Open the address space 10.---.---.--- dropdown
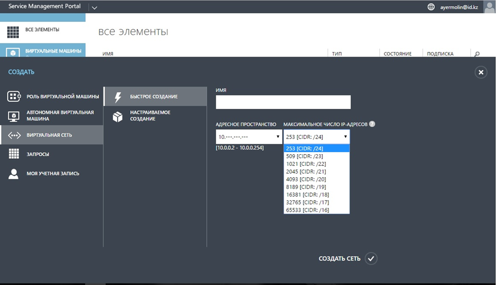 coord(249,137)
